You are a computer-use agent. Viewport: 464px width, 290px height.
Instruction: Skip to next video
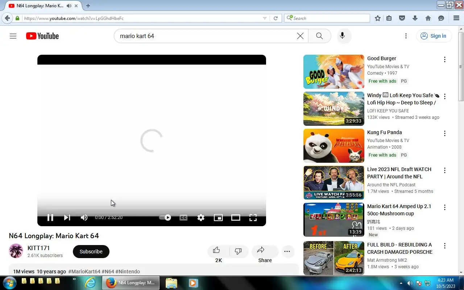coord(67,217)
